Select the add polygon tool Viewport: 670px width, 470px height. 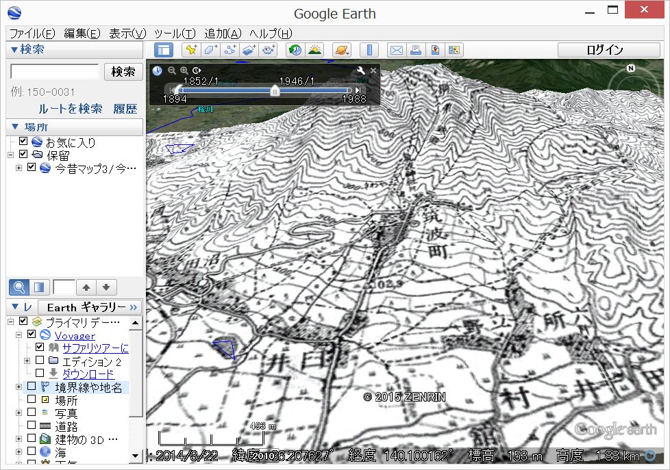210,51
